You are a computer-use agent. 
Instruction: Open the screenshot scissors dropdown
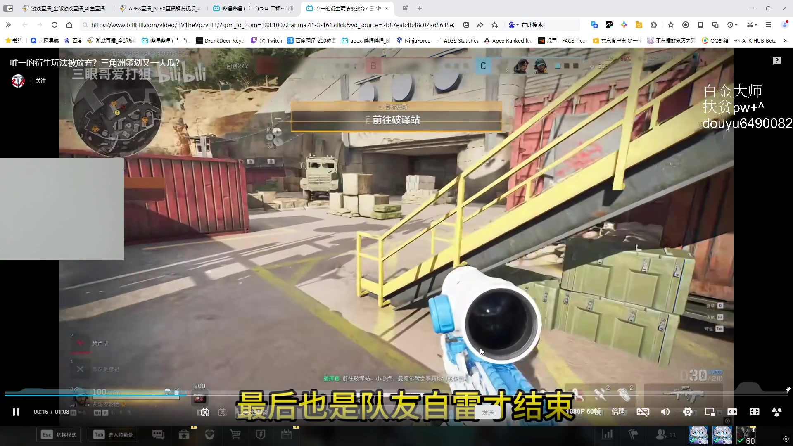[752, 25]
